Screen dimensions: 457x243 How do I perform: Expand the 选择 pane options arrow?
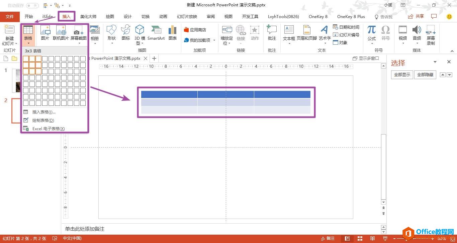pyautogui.click(x=435, y=62)
